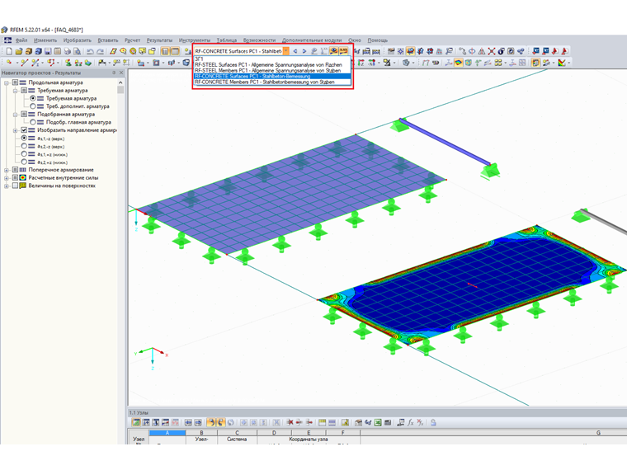
Task: Open the color spectrum panel icon
Action: click(x=562, y=63)
